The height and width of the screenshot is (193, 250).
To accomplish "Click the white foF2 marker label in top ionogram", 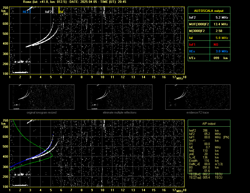I will click(49, 12).
